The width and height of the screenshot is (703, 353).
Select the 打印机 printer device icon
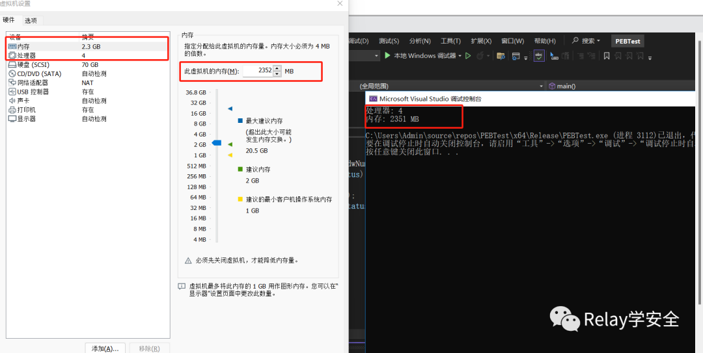click(x=12, y=110)
